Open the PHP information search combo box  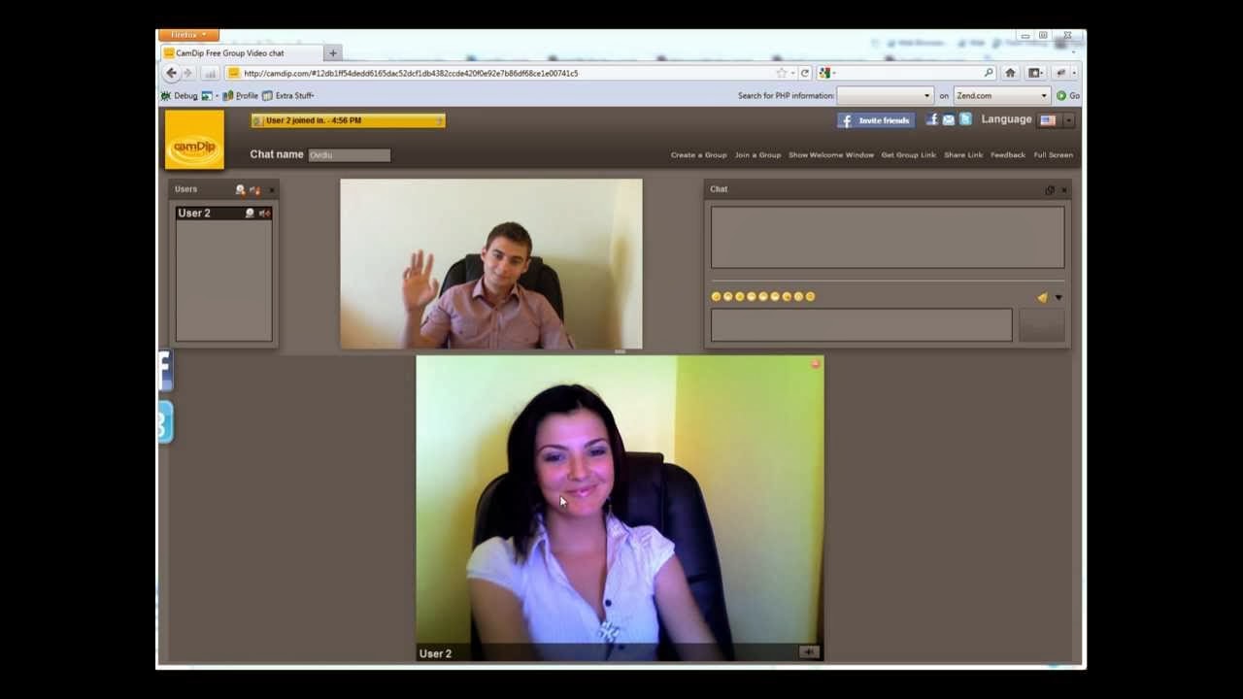coord(885,95)
